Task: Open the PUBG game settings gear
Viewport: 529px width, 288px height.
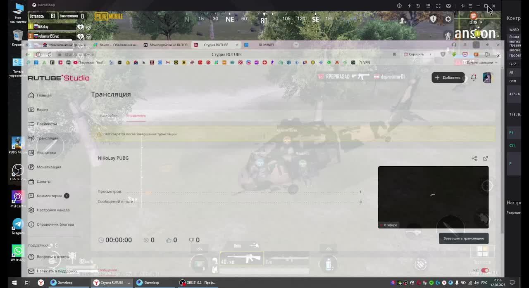Action: coord(448,19)
